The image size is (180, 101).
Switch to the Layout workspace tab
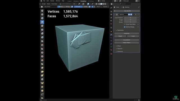point(69,1)
